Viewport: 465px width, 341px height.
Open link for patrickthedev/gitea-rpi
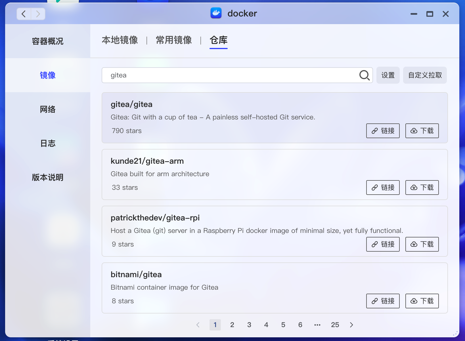click(x=383, y=244)
